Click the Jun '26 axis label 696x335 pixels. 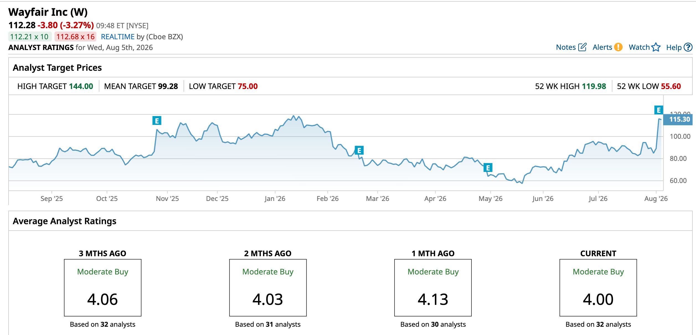pyautogui.click(x=543, y=199)
